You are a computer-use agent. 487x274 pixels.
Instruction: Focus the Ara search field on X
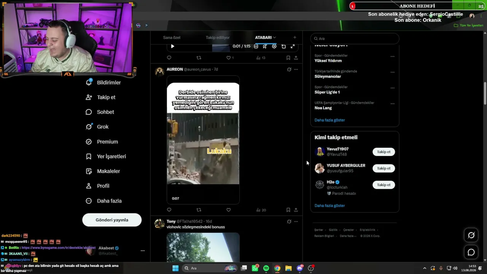click(x=355, y=38)
